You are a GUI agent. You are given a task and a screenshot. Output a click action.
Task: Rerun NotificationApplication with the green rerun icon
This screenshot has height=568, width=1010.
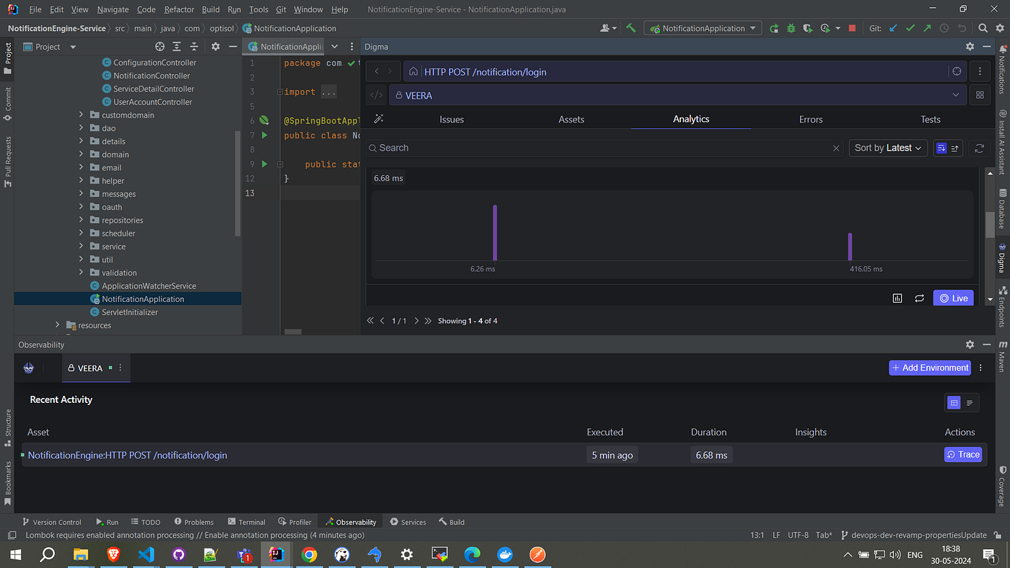[x=774, y=28]
